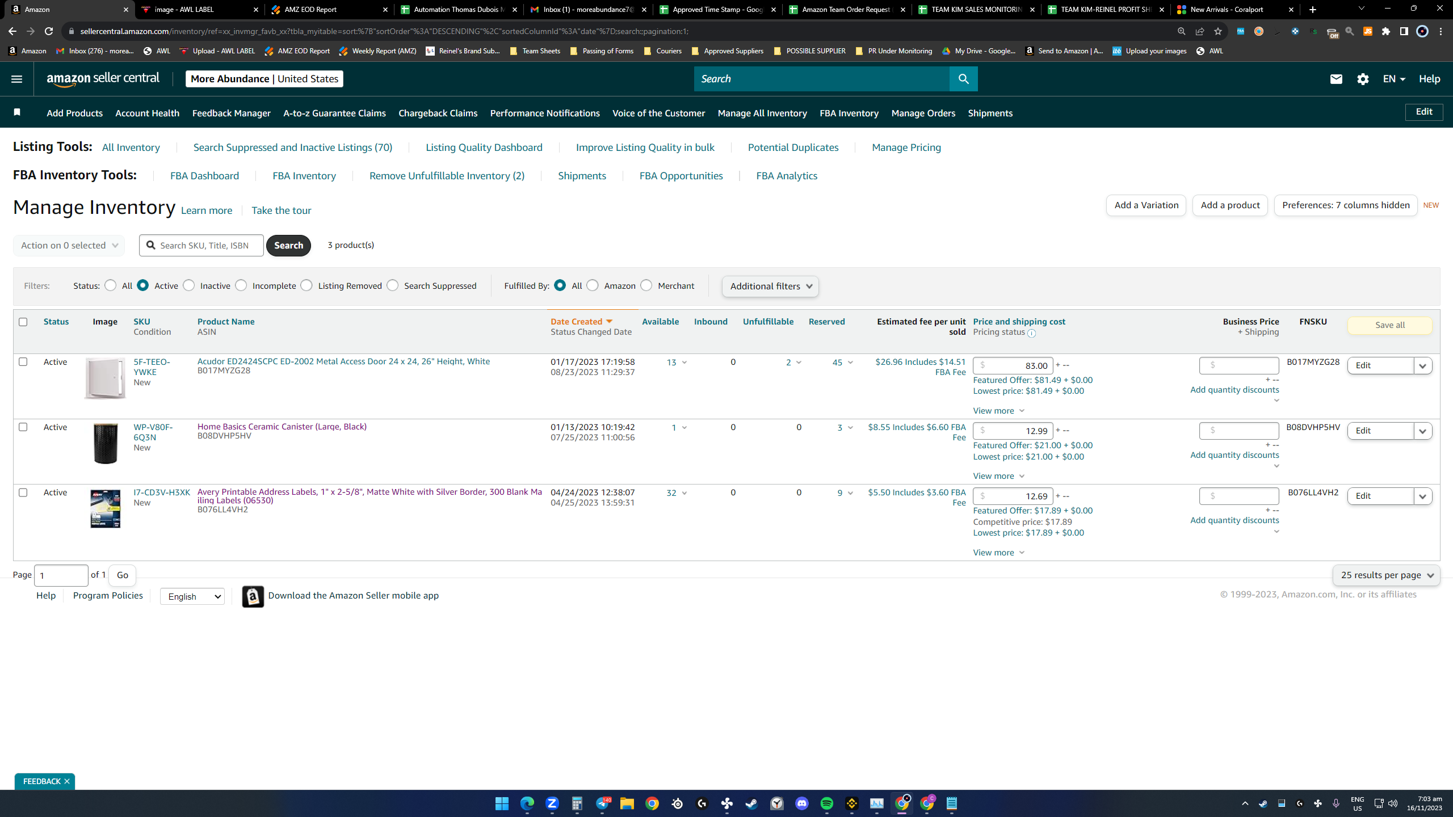This screenshot has height=817, width=1453.
Task: Select the Search Suppressed status filter
Action: (393, 285)
